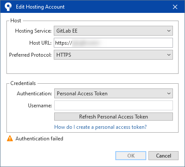Open 'How do I create a personal access token?' link
This screenshot has height=167, width=185.
(x=101, y=127)
